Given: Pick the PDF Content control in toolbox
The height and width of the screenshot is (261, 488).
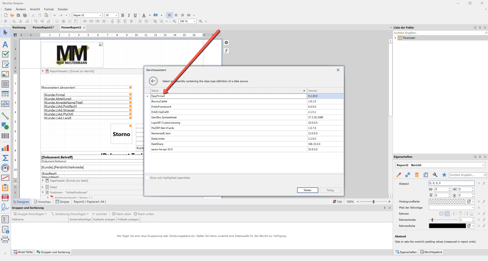Looking at the screenshot, I should (x=5, y=198).
